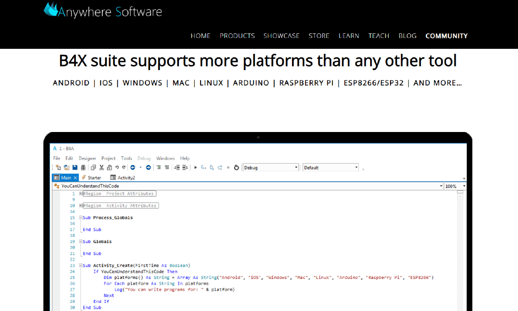This screenshot has width=518, height=311.
Task: Expand the Region Activity Attributes block
Action: click(x=80, y=206)
